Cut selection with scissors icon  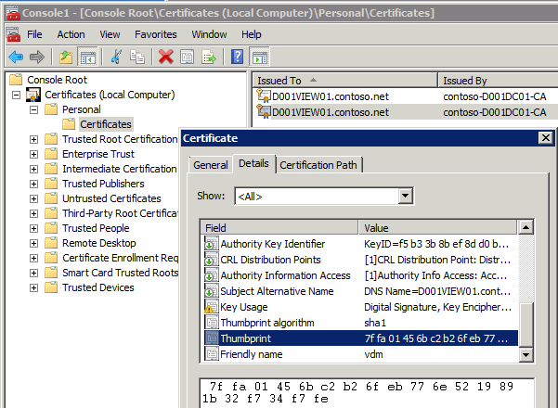coord(116,57)
